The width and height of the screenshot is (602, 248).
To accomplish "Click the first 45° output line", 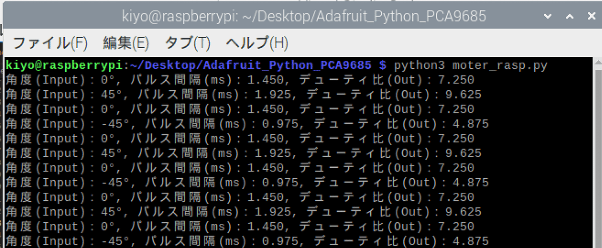I will point(243,94).
